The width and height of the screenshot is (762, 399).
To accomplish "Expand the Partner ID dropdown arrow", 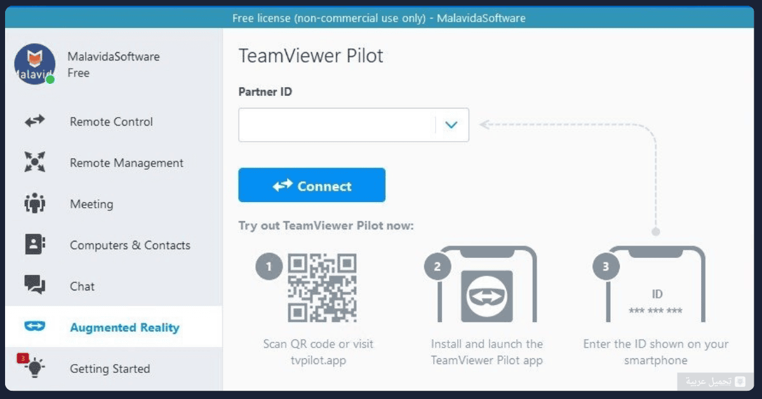I will pyautogui.click(x=451, y=125).
